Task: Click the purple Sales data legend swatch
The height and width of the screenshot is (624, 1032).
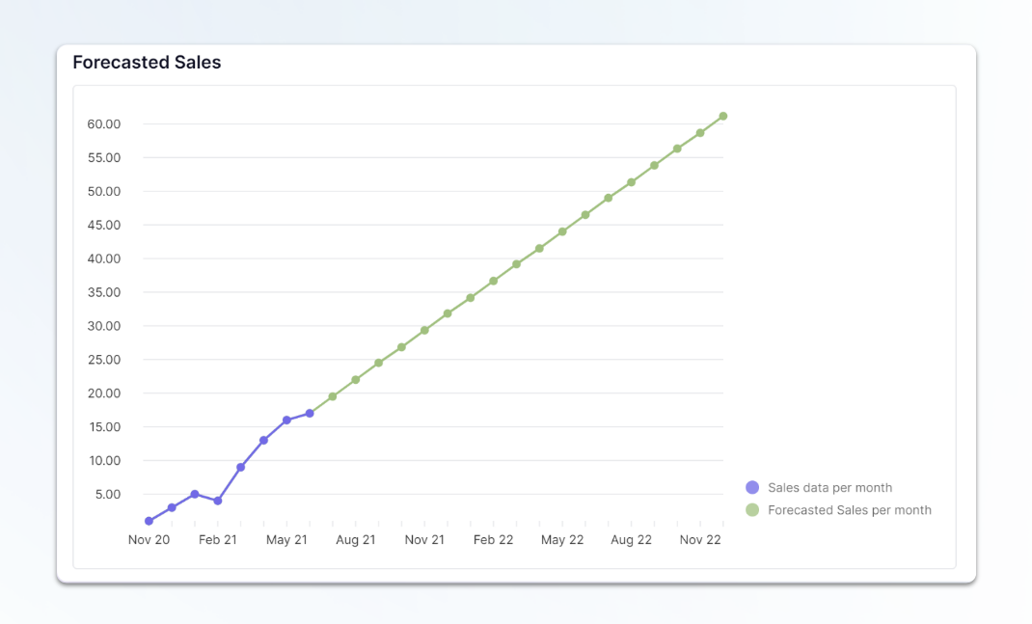Action: (752, 487)
